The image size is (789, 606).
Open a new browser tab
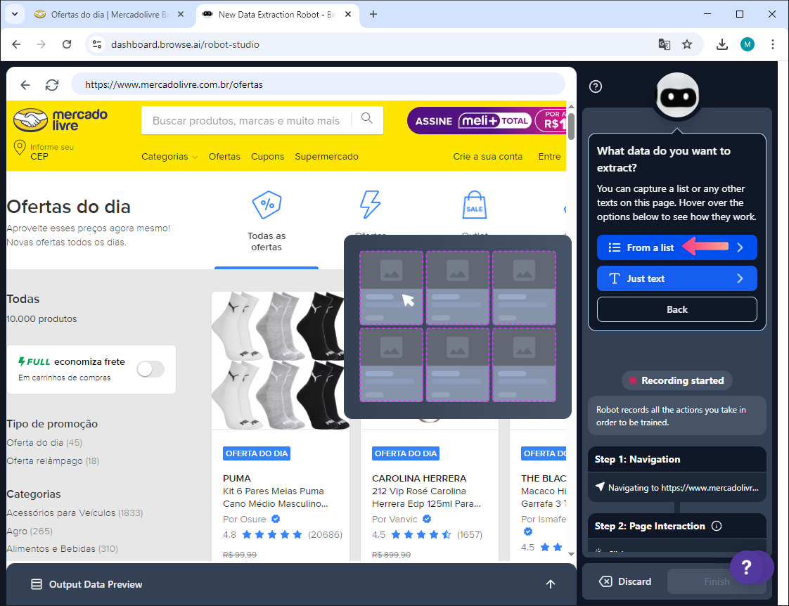coord(373,14)
